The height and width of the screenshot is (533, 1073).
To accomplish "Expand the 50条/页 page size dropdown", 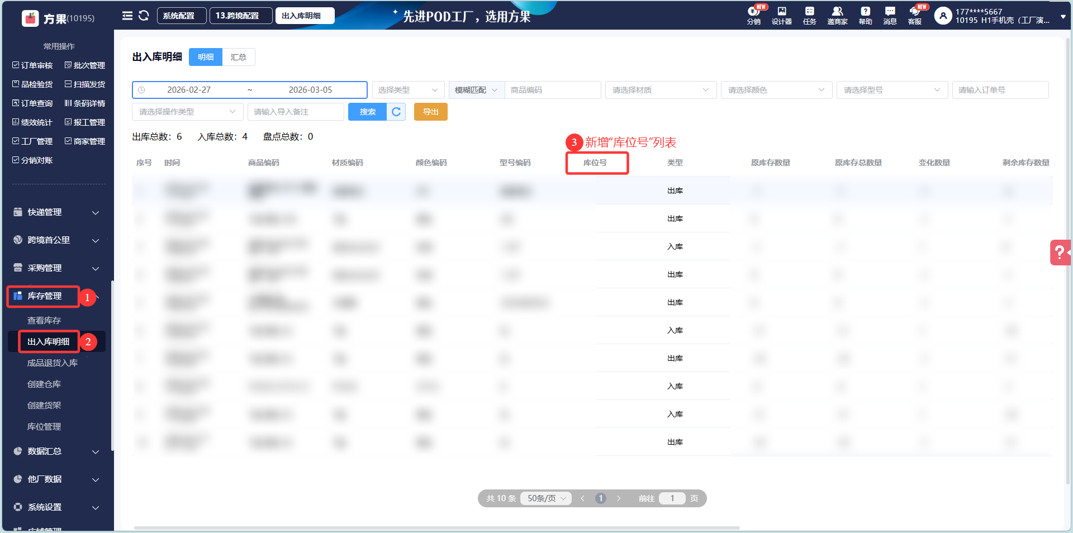I will click(x=546, y=498).
